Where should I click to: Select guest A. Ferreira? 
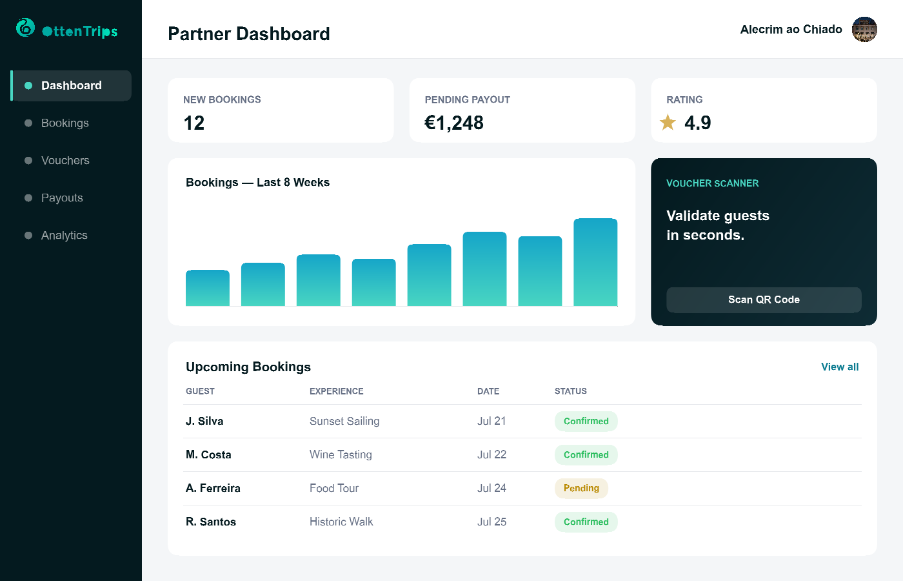tap(213, 489)
